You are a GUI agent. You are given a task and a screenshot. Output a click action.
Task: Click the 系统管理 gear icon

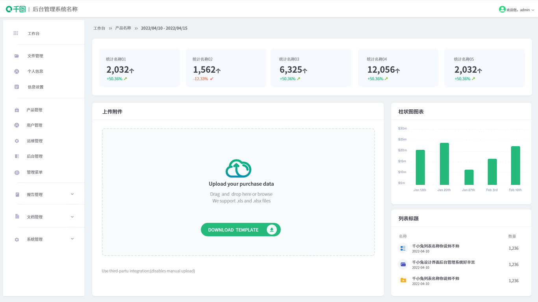pyautogui.click(x=17, y=239)
